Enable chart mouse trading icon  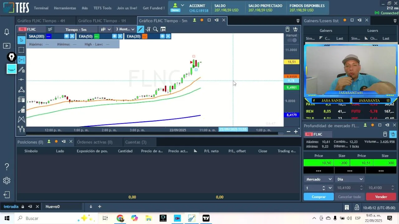(287, 29)
